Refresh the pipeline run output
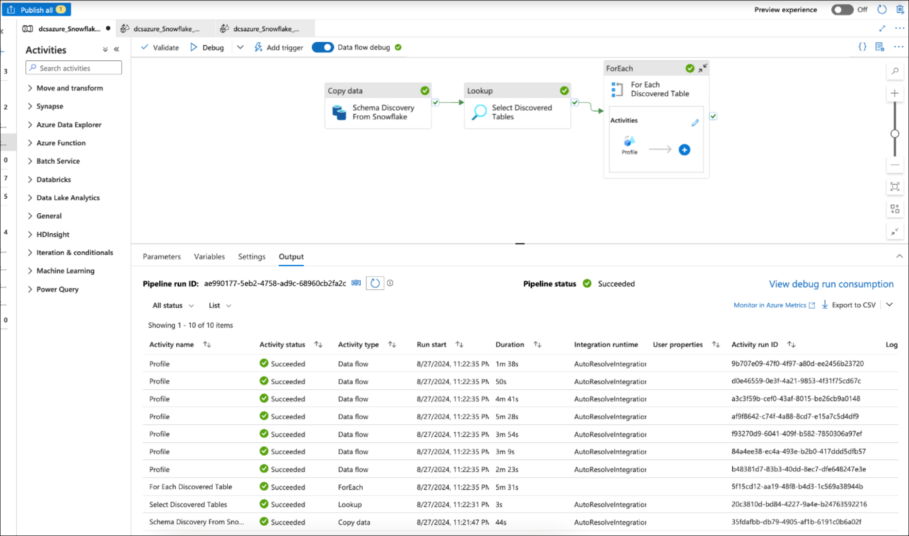The height and width of the screenshot is (536, 909). [375, 283]
